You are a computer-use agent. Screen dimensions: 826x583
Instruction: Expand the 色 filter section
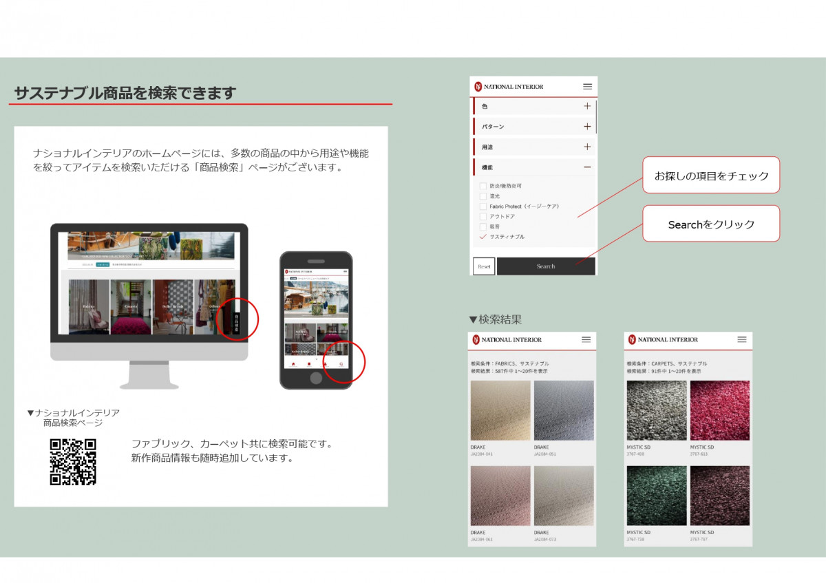(x=586, y=107)
